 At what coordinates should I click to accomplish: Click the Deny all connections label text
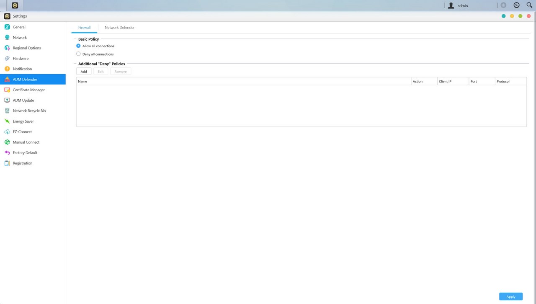click(x=98, y=54)
